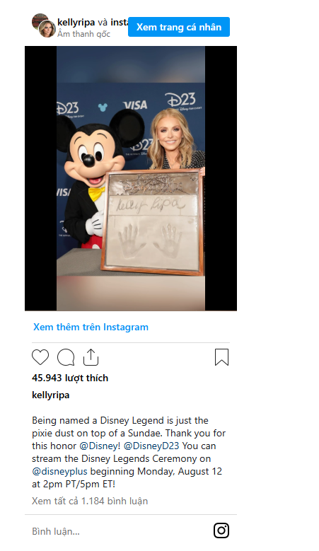
Task: Share the post using the upload arrow icon
Action: coord(91,357)
